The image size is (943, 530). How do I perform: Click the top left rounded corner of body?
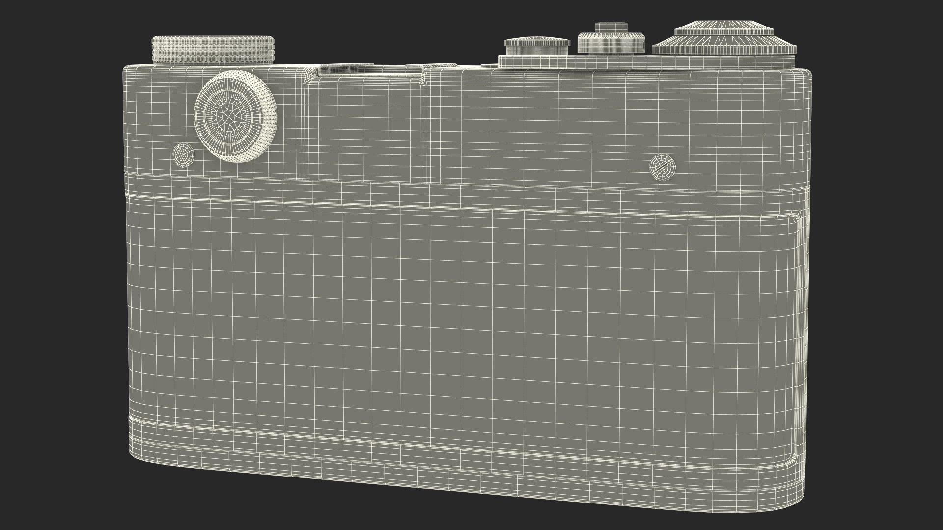(128, 71)
